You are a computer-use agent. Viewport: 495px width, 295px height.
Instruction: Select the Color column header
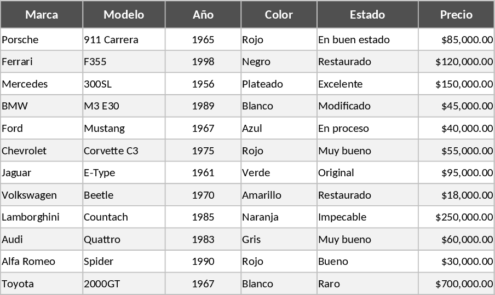[279, 15]
